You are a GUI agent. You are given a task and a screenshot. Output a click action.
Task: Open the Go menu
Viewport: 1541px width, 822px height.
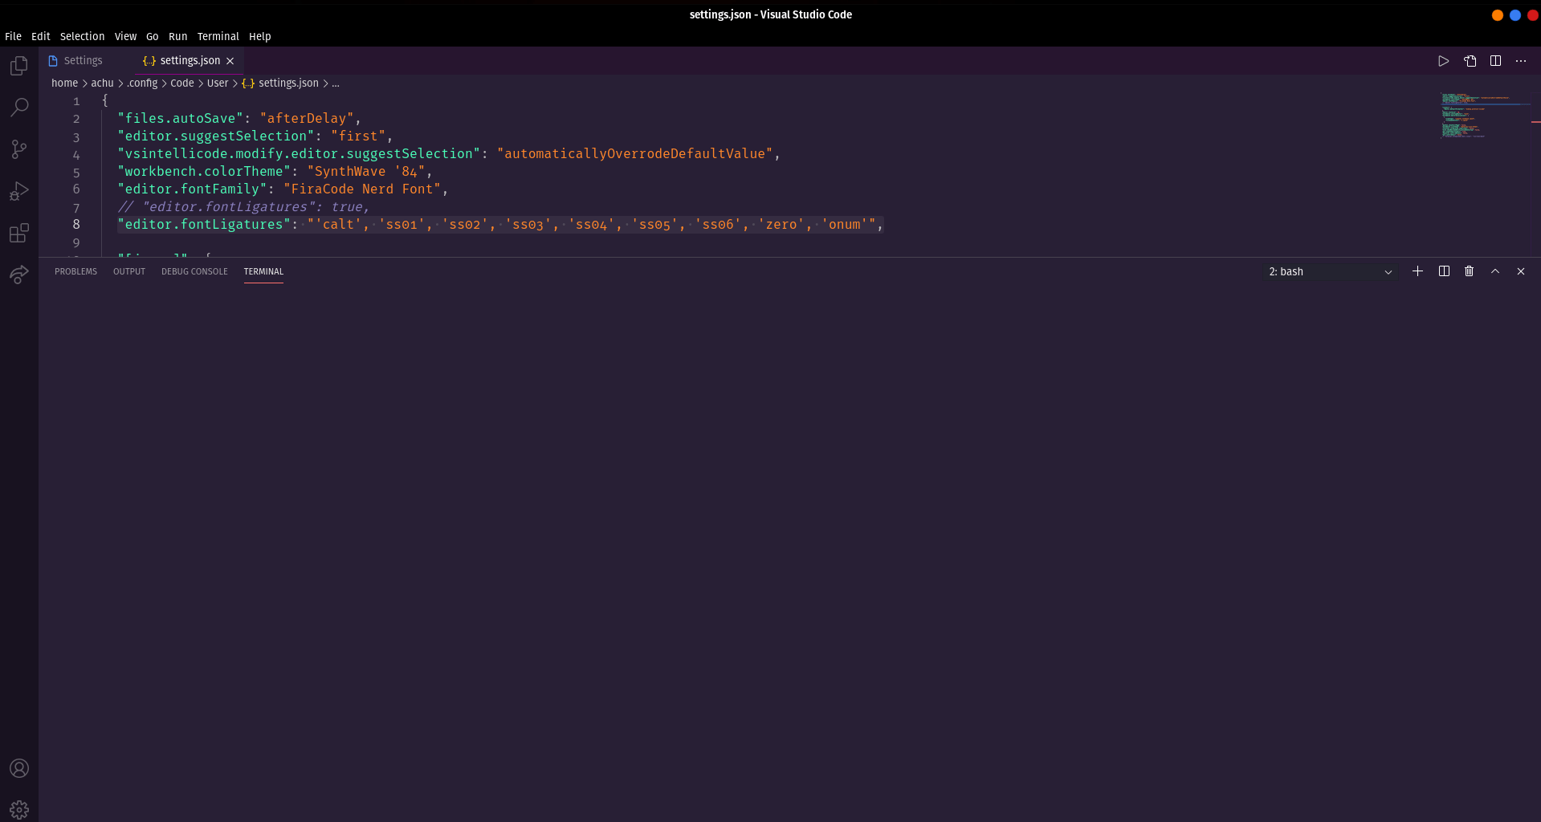pos(153,36)
